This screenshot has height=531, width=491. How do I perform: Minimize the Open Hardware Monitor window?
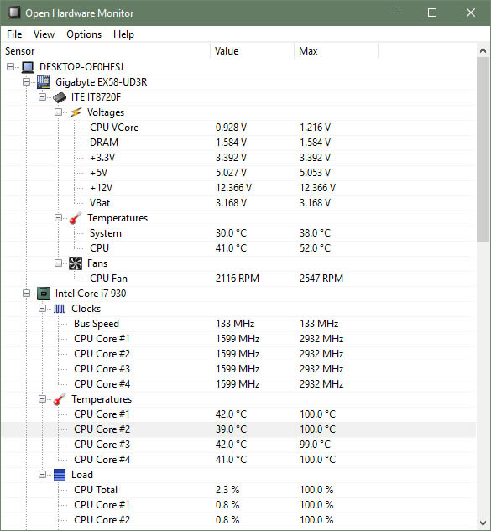pos(394,13)
